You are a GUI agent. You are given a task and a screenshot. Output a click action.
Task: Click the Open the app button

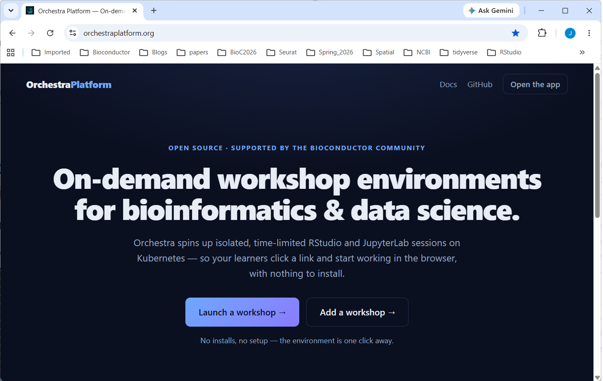[x=535, y=84]
